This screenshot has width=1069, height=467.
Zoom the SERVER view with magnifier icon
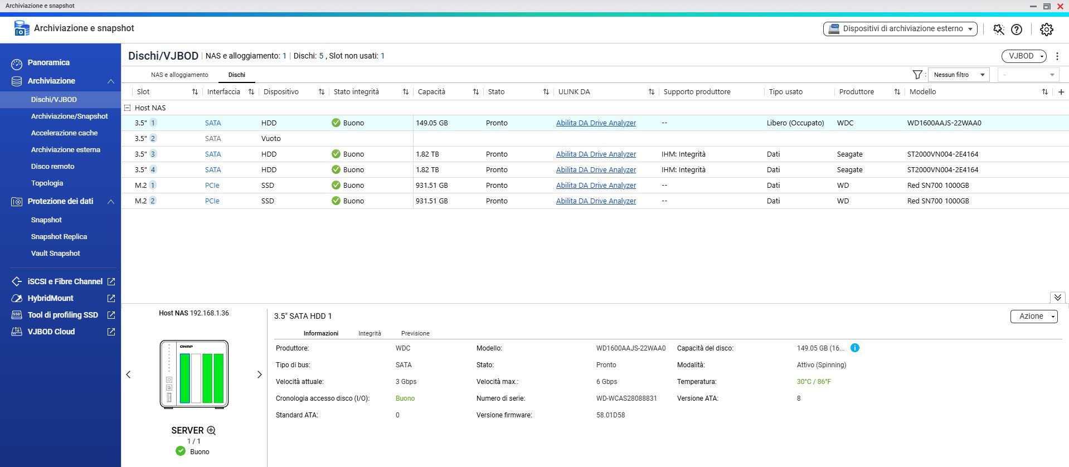211,430
